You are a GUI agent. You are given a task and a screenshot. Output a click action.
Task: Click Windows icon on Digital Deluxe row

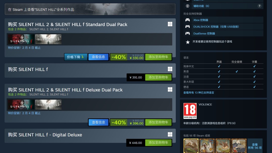[170, 134]
